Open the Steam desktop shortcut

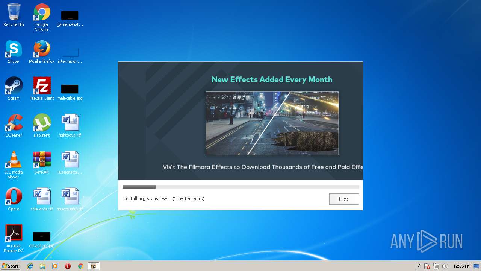[x=14, y=89]
